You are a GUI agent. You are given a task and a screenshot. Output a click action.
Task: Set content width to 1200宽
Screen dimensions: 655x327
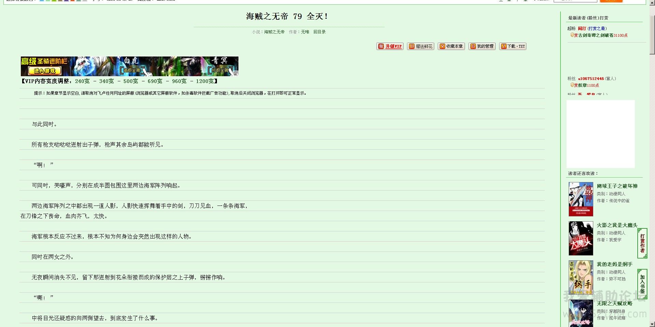205,81
